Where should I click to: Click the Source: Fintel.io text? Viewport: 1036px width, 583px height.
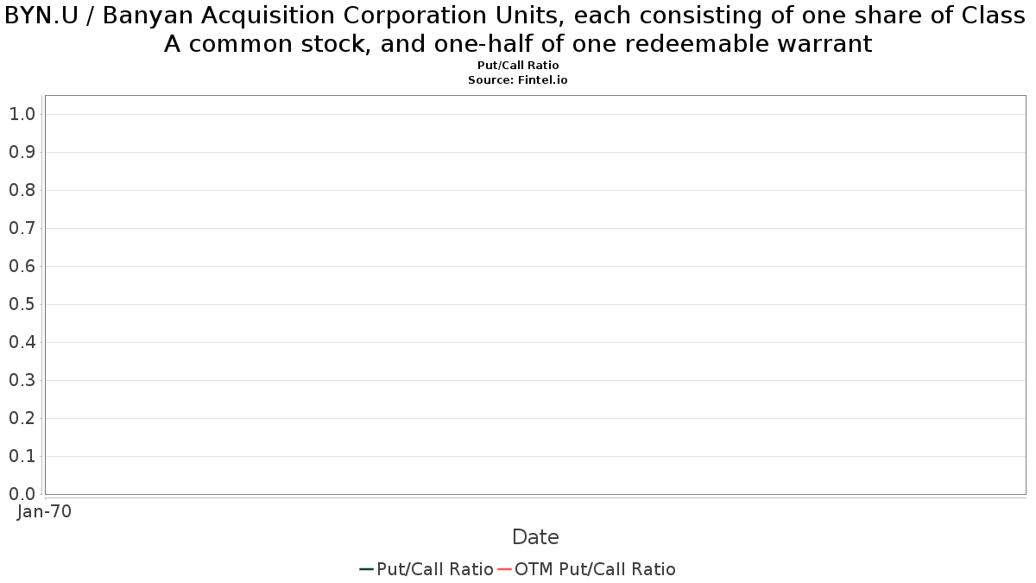pos(518,79)
